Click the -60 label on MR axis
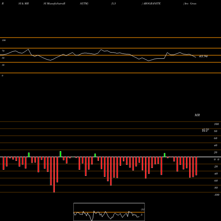 pos(216,181)
